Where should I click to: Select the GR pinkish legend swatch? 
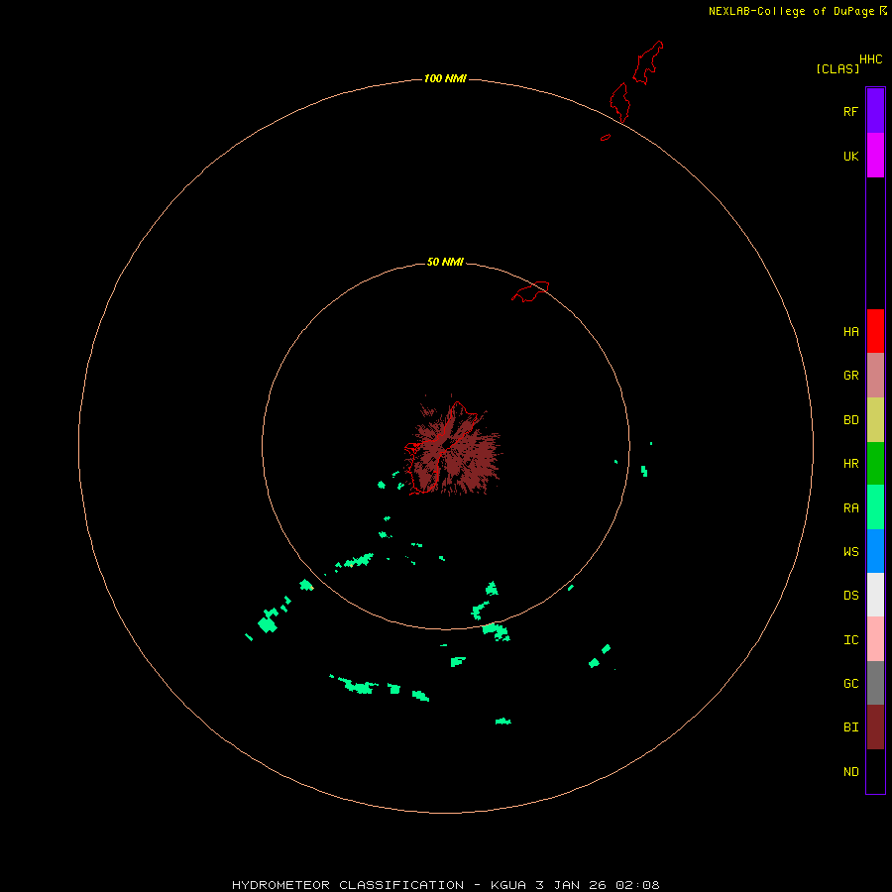click(x=875, y=376)
